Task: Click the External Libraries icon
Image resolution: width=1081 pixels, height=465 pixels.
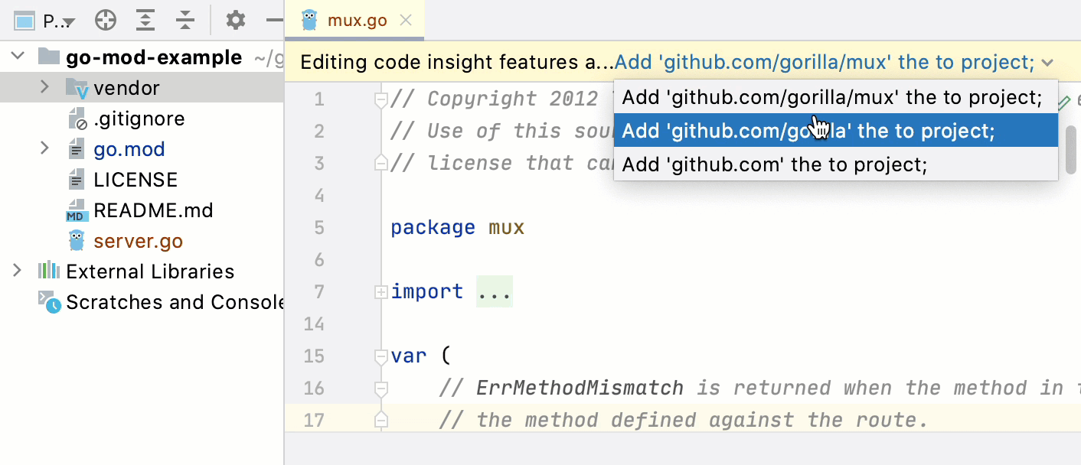Action: (x=47, y=271)
